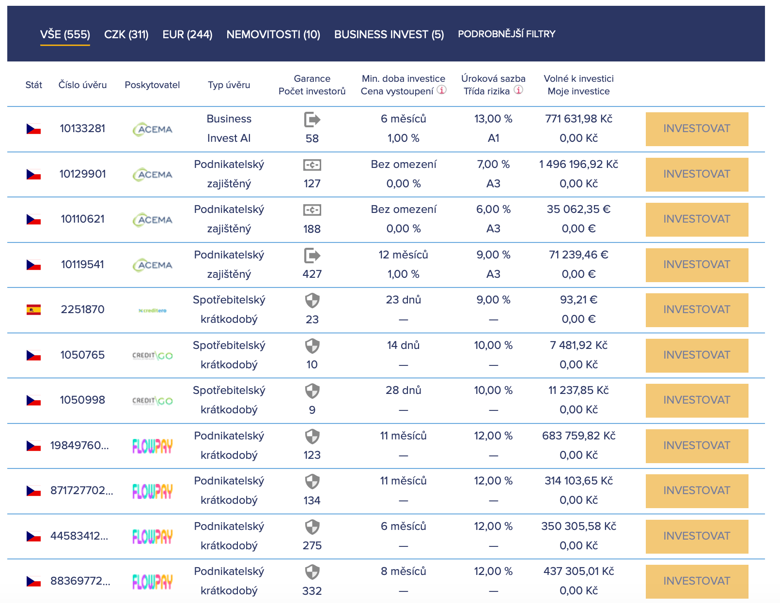Click shield guarantee icon for loan 2251870
The height and width of the screenshot is (603, 780).
(312, 301)
